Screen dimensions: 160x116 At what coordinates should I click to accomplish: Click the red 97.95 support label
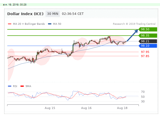point(145,52)
